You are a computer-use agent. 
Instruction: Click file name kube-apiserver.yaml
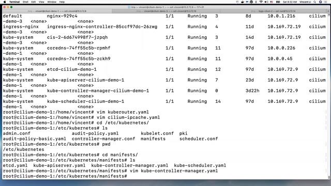coord(59,165)
